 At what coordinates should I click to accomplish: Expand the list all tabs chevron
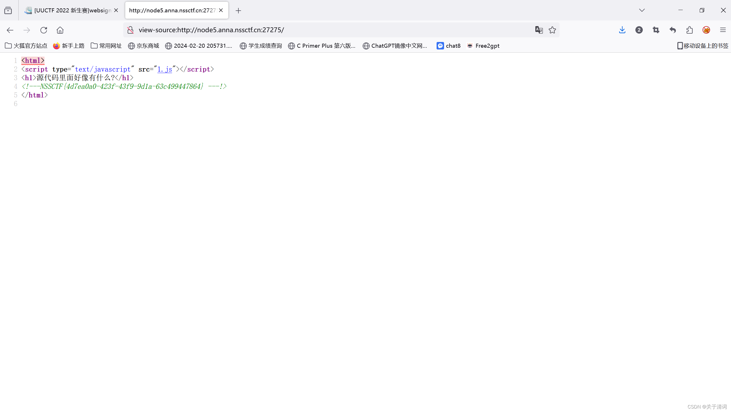tap(642, 10)
